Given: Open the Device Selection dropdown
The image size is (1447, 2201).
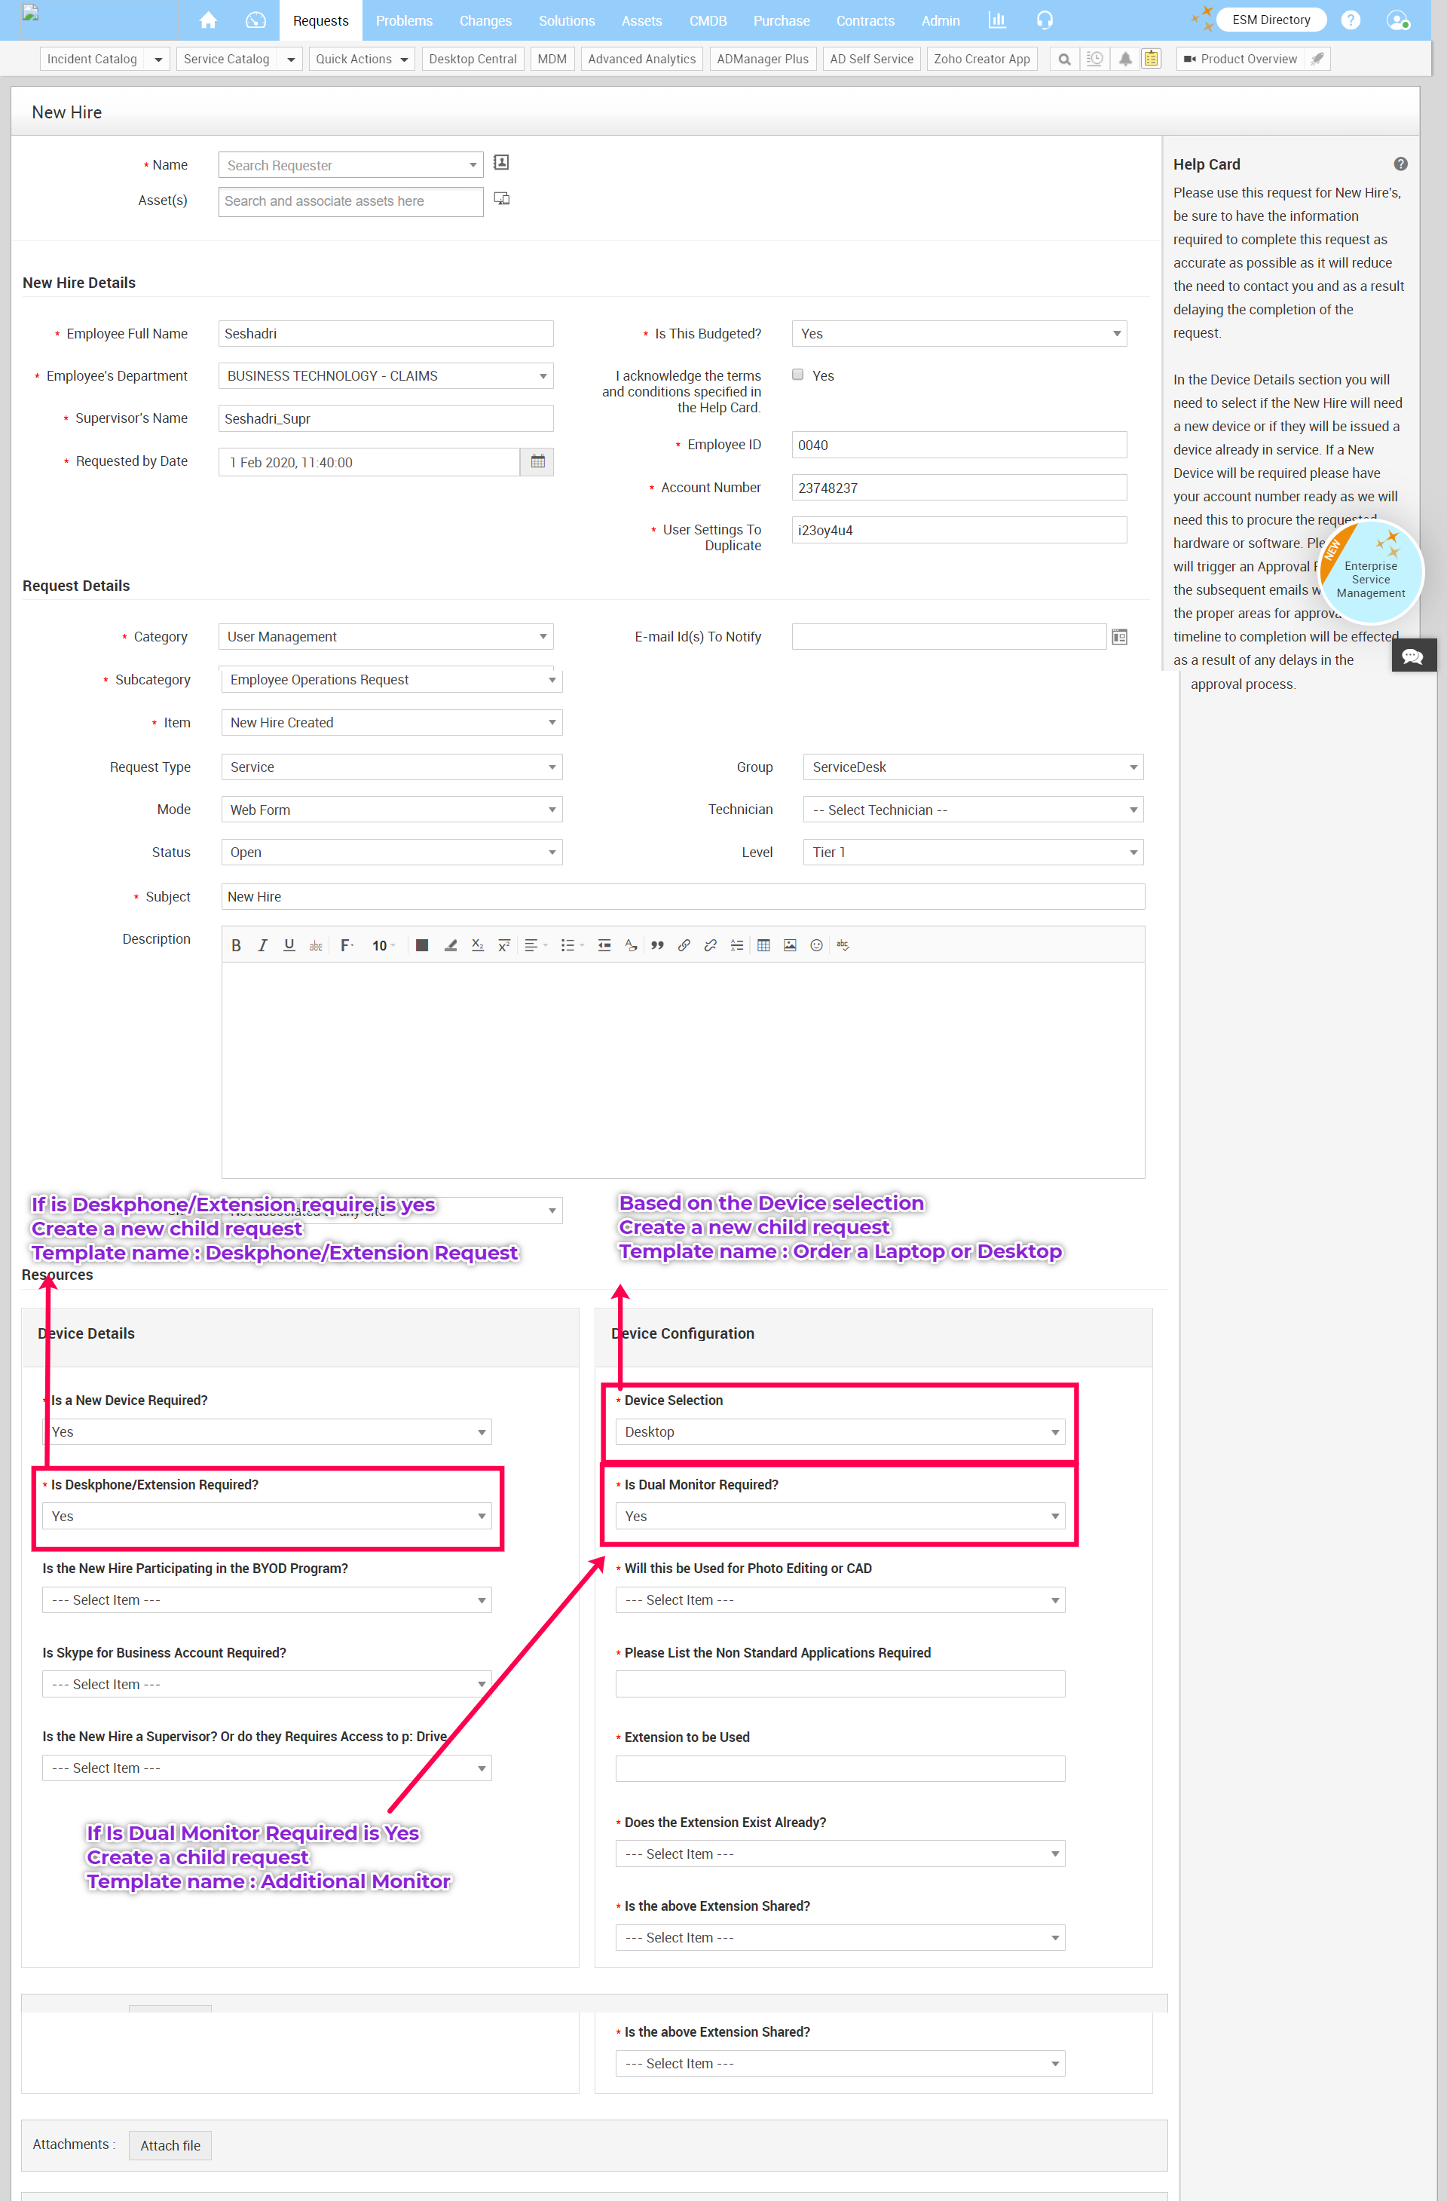Looking at the screenshot, I should point(840,1431).
